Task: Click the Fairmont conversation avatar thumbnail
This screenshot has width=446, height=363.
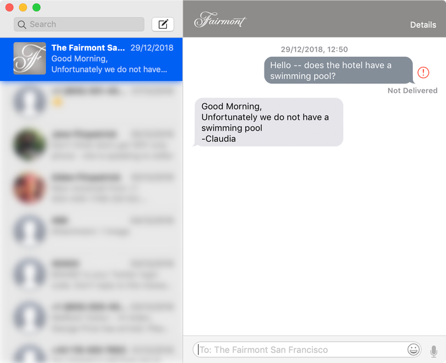Action: 29,59
